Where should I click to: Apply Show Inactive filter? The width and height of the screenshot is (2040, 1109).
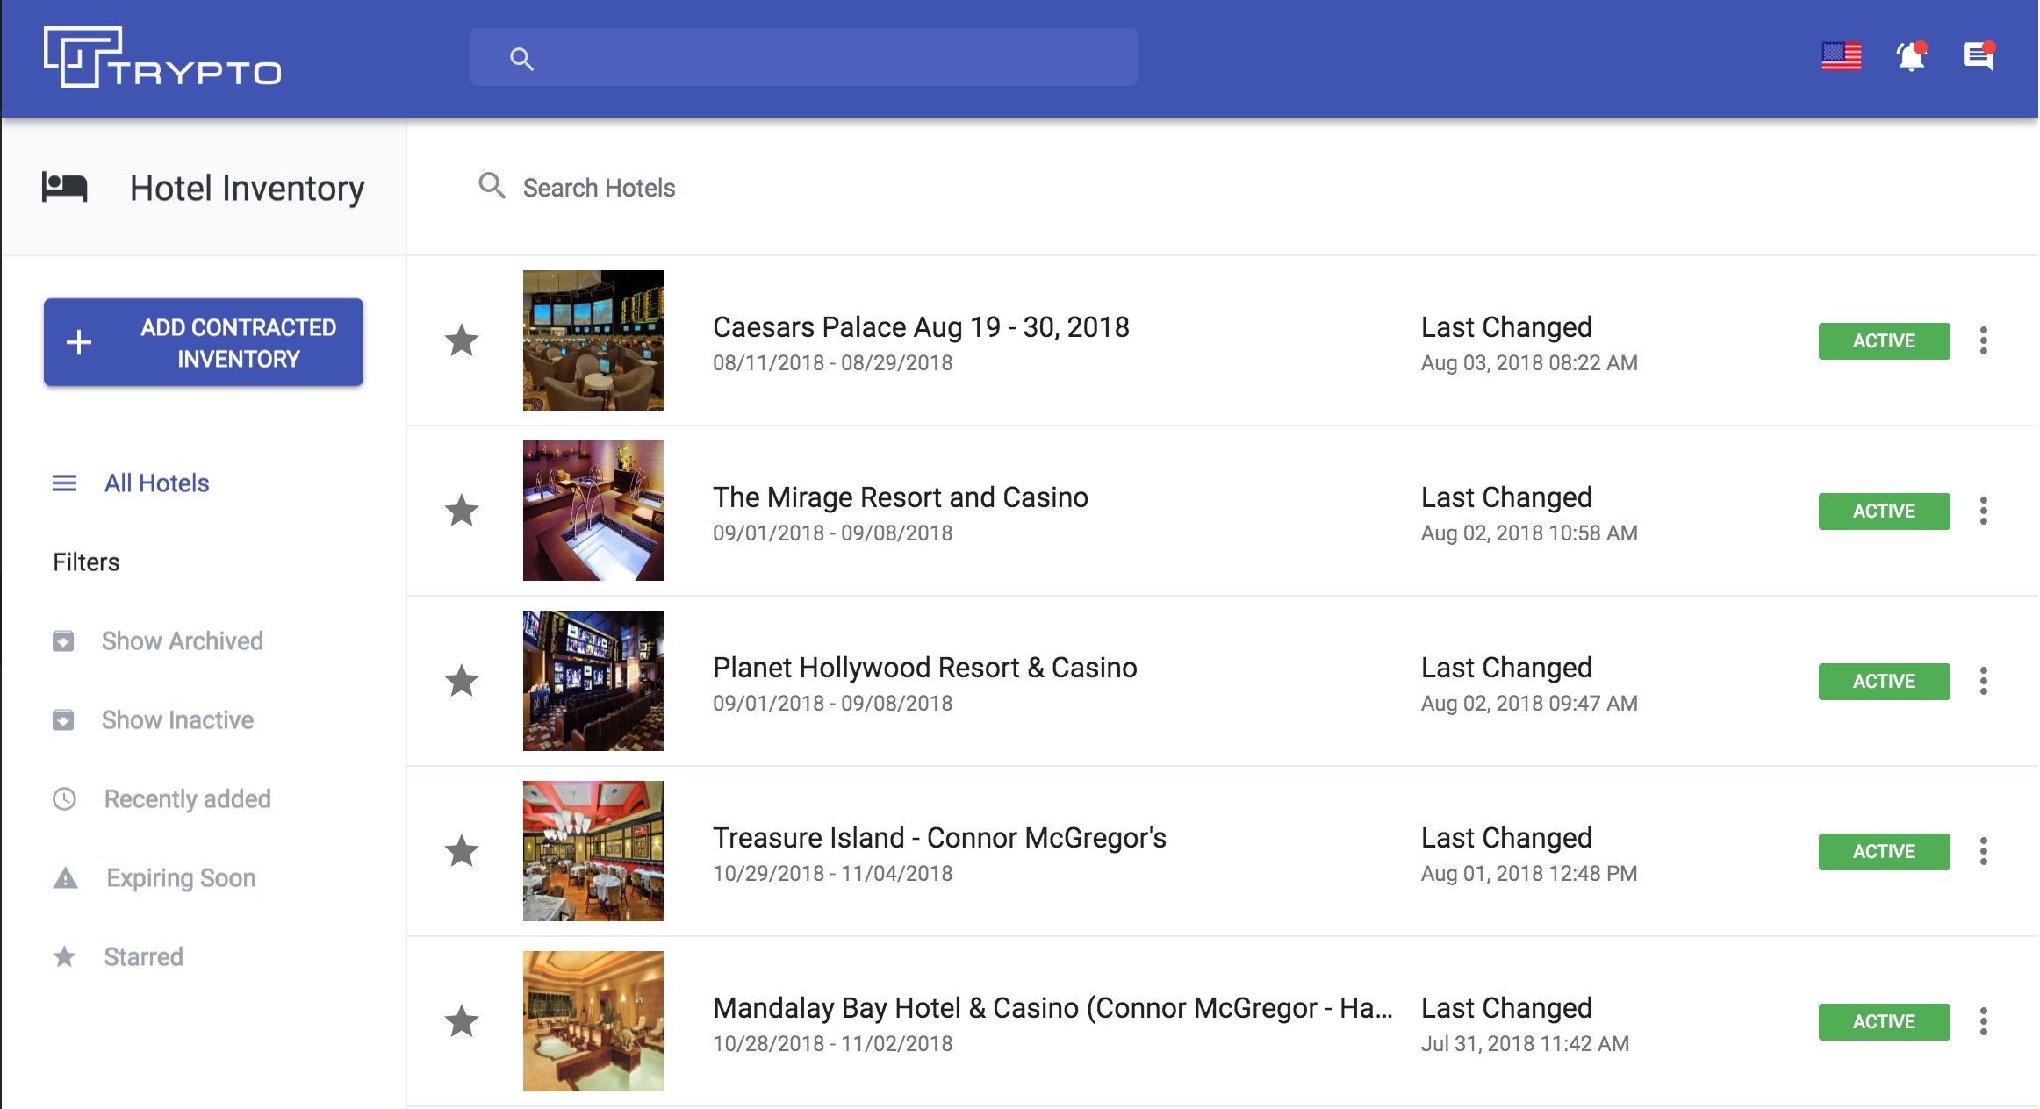click(x=177, y=719)
